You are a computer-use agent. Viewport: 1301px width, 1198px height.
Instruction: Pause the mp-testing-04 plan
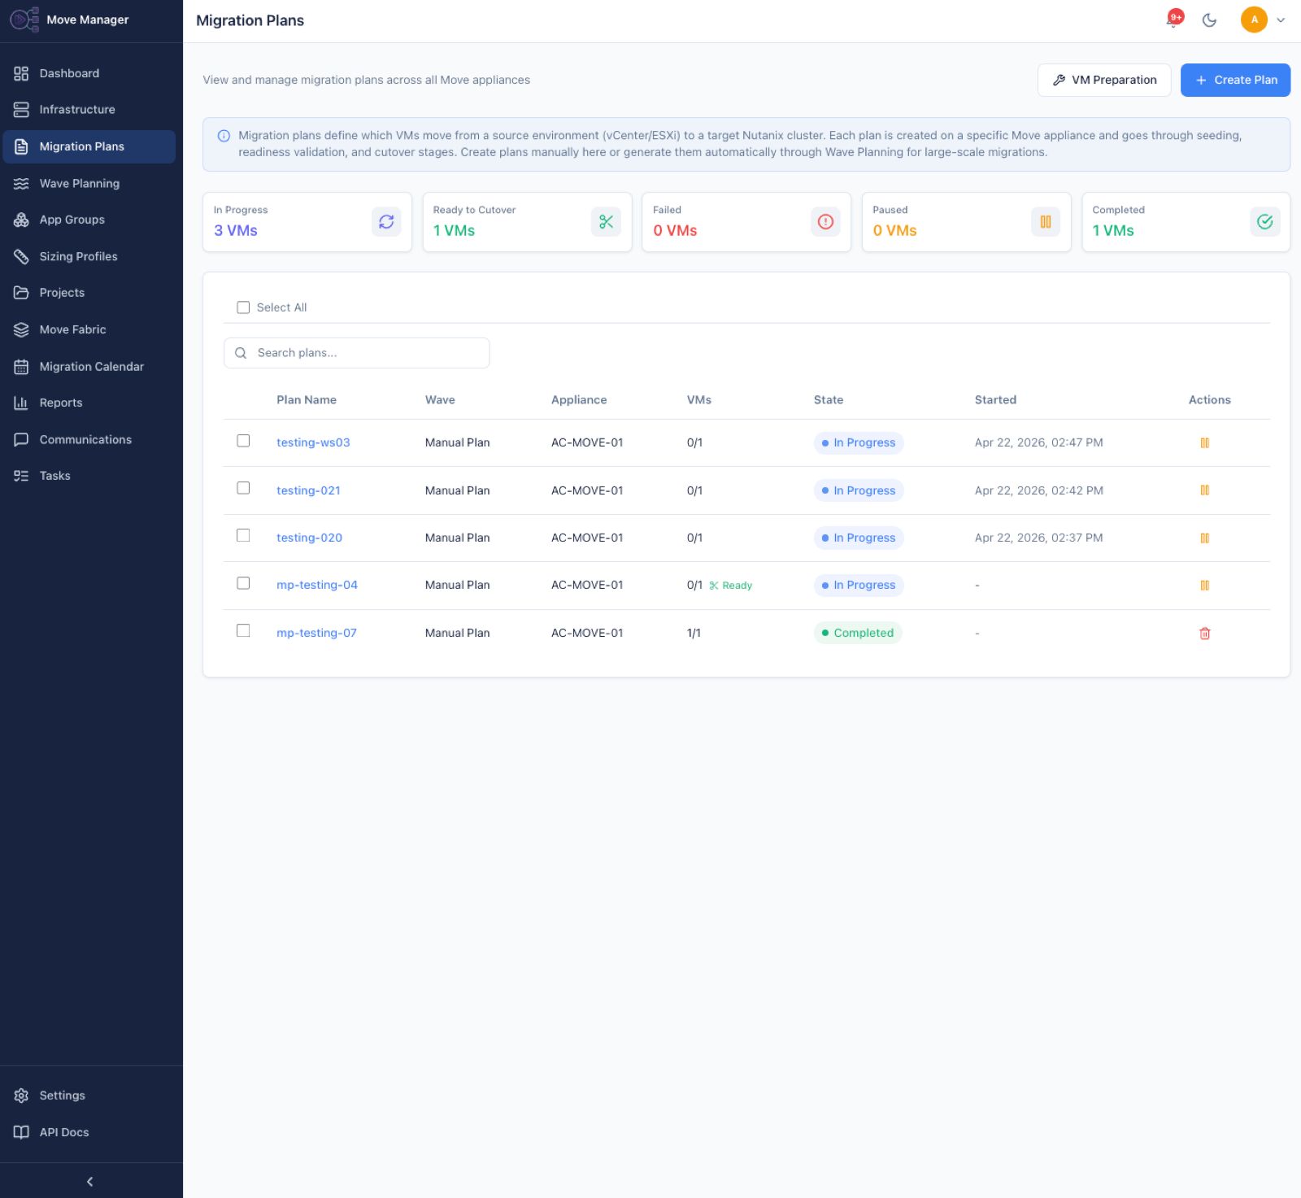coord(1205,586)
